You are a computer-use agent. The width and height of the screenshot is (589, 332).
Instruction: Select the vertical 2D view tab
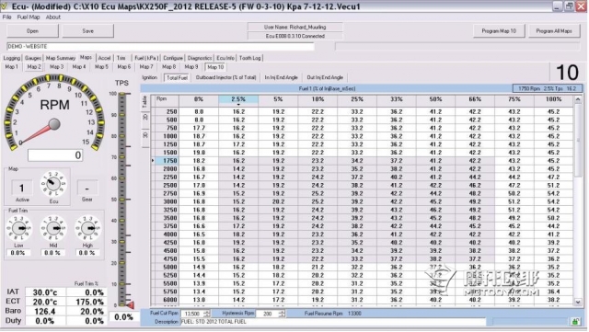pos(145,118)
